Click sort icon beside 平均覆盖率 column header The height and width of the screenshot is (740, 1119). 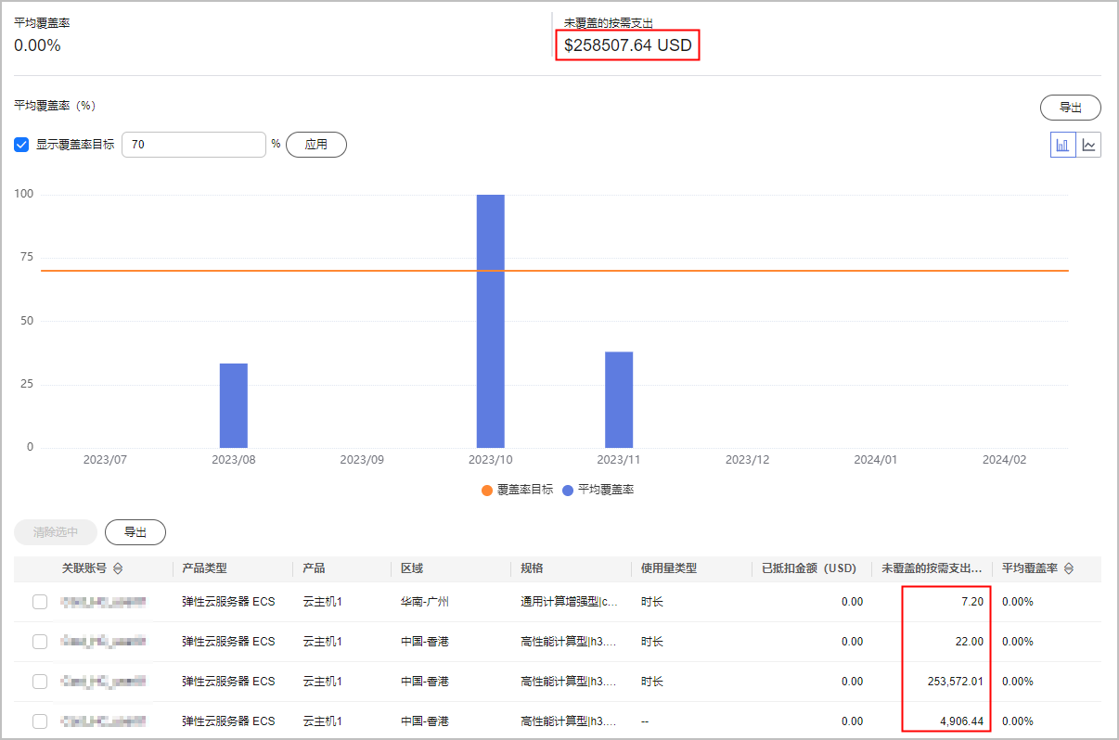1069,568
